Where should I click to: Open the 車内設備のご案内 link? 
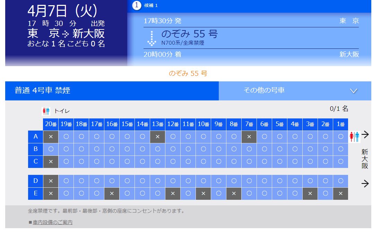(x=52, y=222)
